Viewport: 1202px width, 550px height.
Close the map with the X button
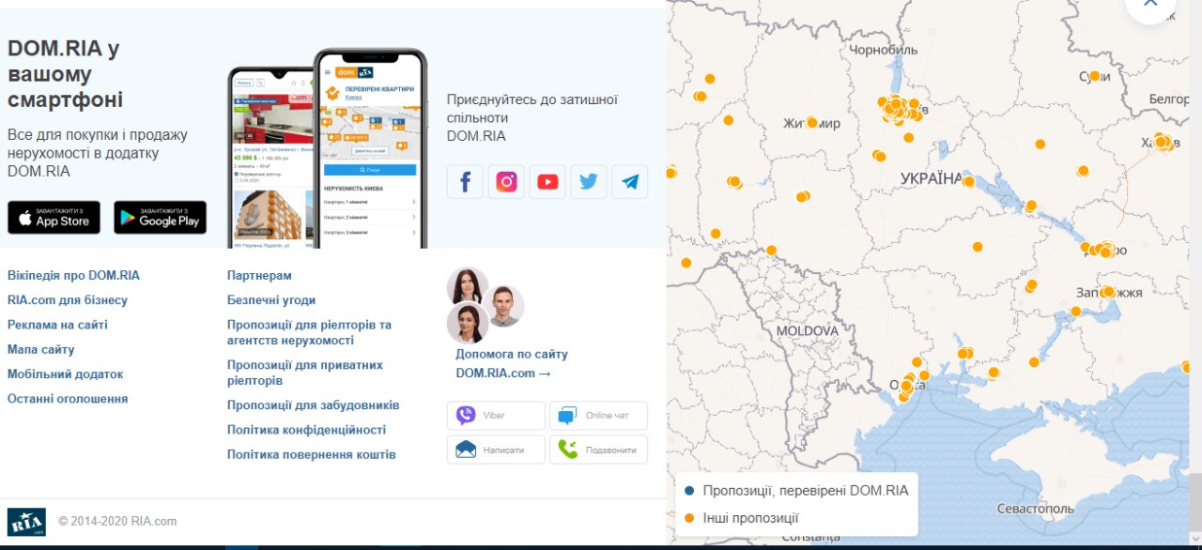pyautogui.click(x=1150, y=5)
